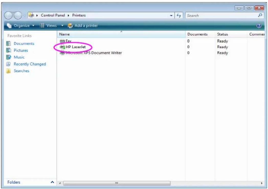Viewport: 268px width, 189px height.
Task: Click the Documents icon in Favorite Links
Action: (x=8, y=44)
